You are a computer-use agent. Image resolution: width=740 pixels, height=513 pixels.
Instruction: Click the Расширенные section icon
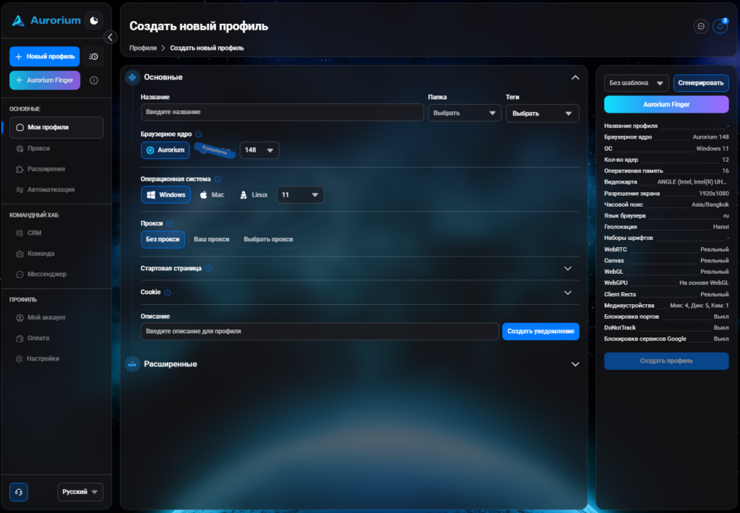[x=132, y=364]
